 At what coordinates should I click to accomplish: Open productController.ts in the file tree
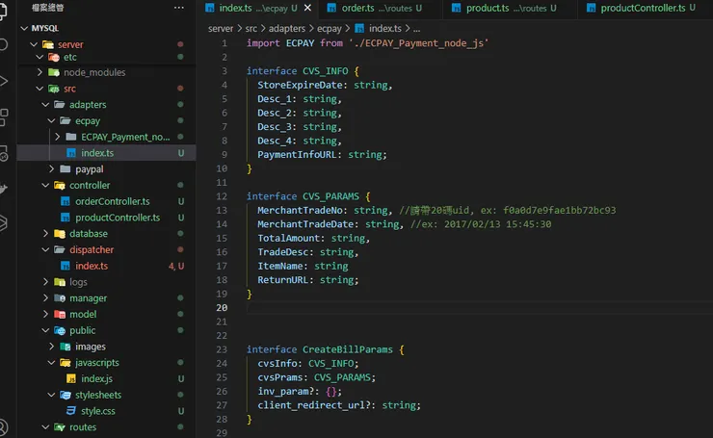[117, 218]
